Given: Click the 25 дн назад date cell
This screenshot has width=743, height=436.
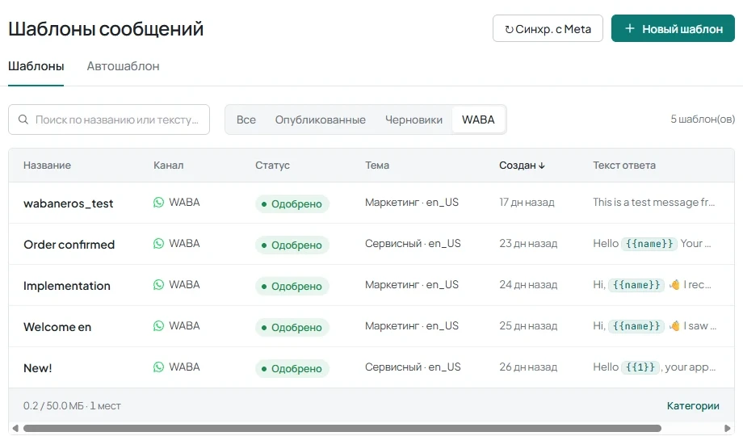Looking at the screenshot, I should coord(528,326).
